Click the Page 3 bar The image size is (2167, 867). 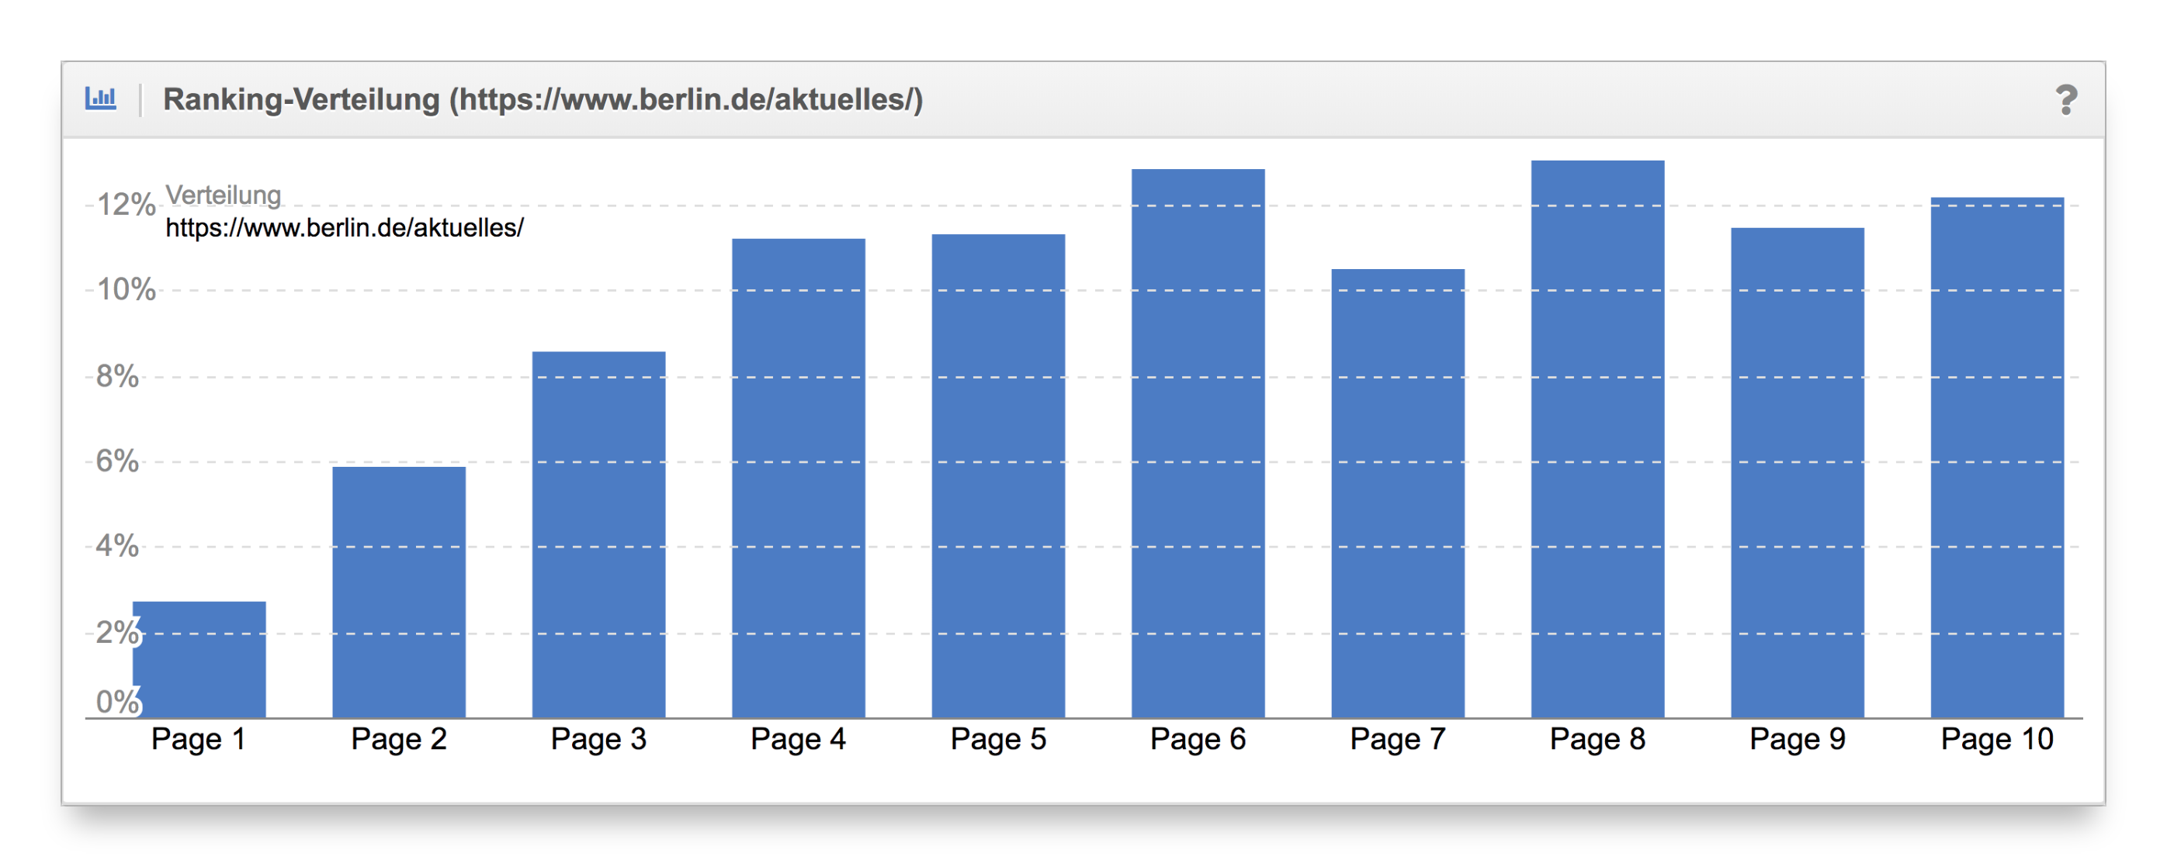tap(599, 534)
